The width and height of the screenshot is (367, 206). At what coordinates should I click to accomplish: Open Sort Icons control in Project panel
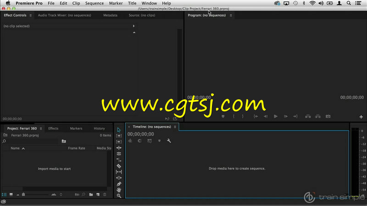(x=61, y=195)
